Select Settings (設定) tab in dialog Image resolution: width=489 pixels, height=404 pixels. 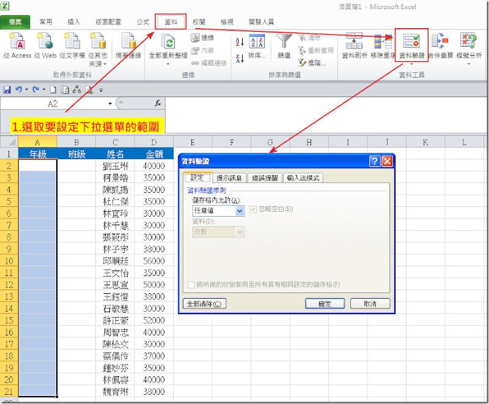point(197,178)
